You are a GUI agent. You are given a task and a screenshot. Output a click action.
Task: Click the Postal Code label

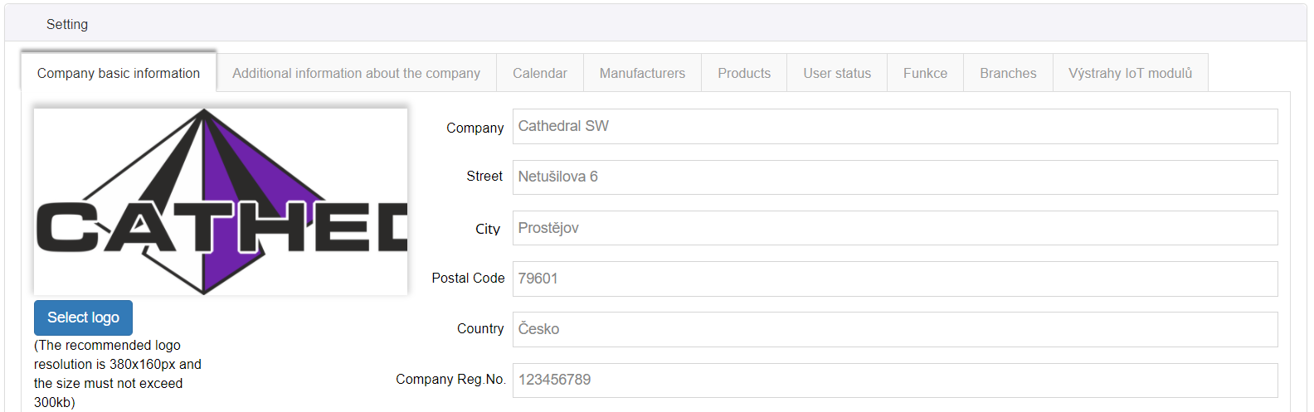coord(468,278)
